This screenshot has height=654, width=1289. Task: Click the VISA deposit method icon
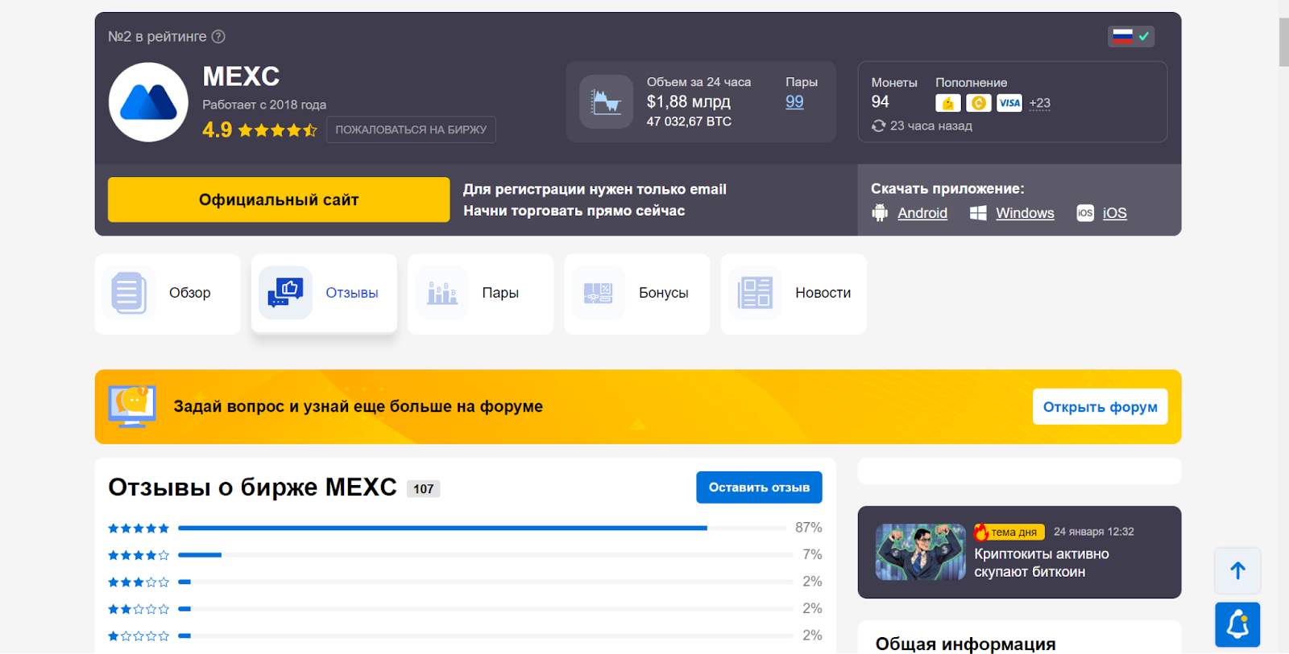click(1009, 103)
